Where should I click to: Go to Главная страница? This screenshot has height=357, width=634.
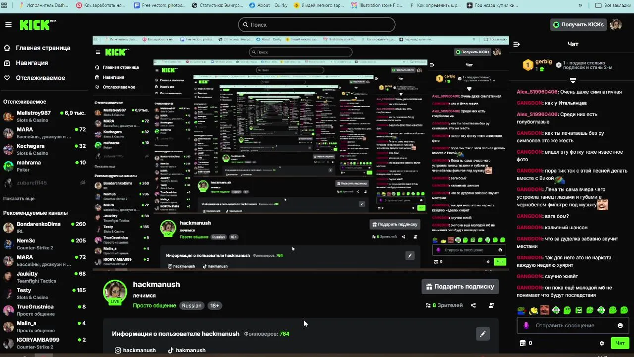(37, 48)
